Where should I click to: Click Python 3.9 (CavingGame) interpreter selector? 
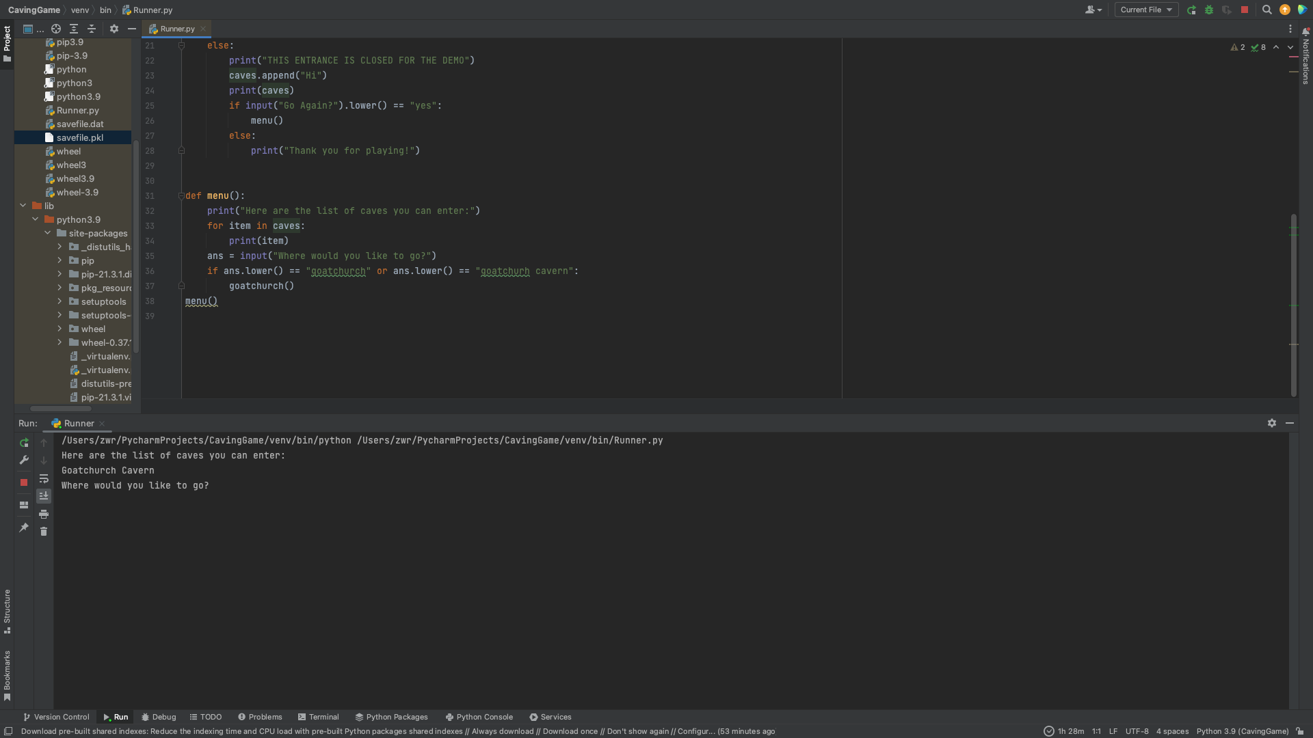pos(1242,731)
